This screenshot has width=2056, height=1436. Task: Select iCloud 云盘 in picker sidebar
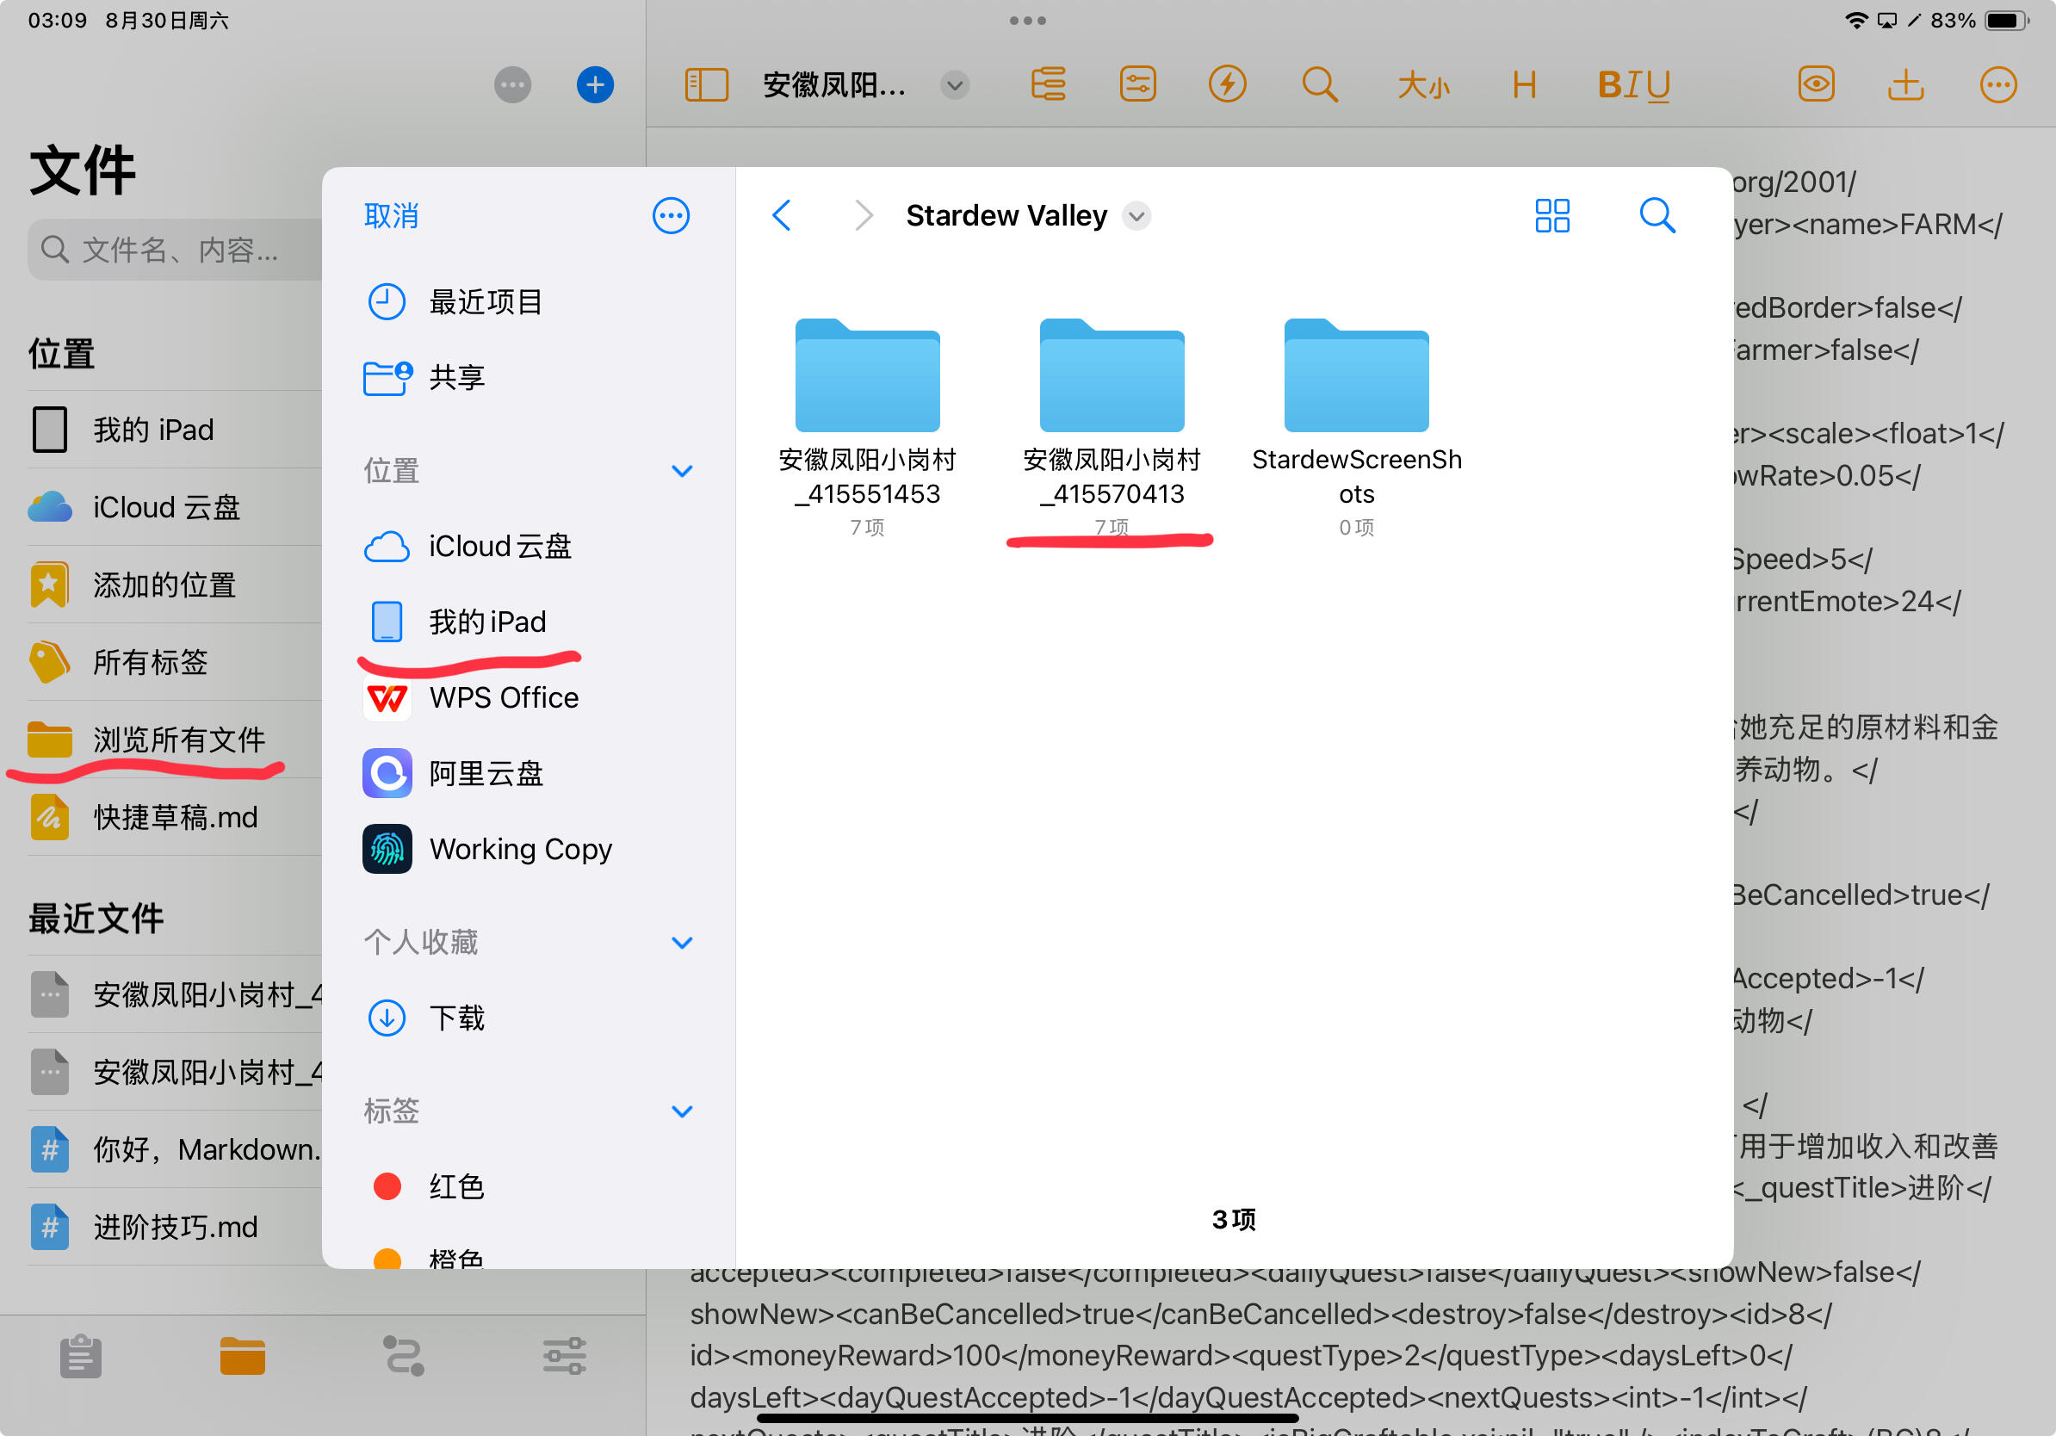529,547
